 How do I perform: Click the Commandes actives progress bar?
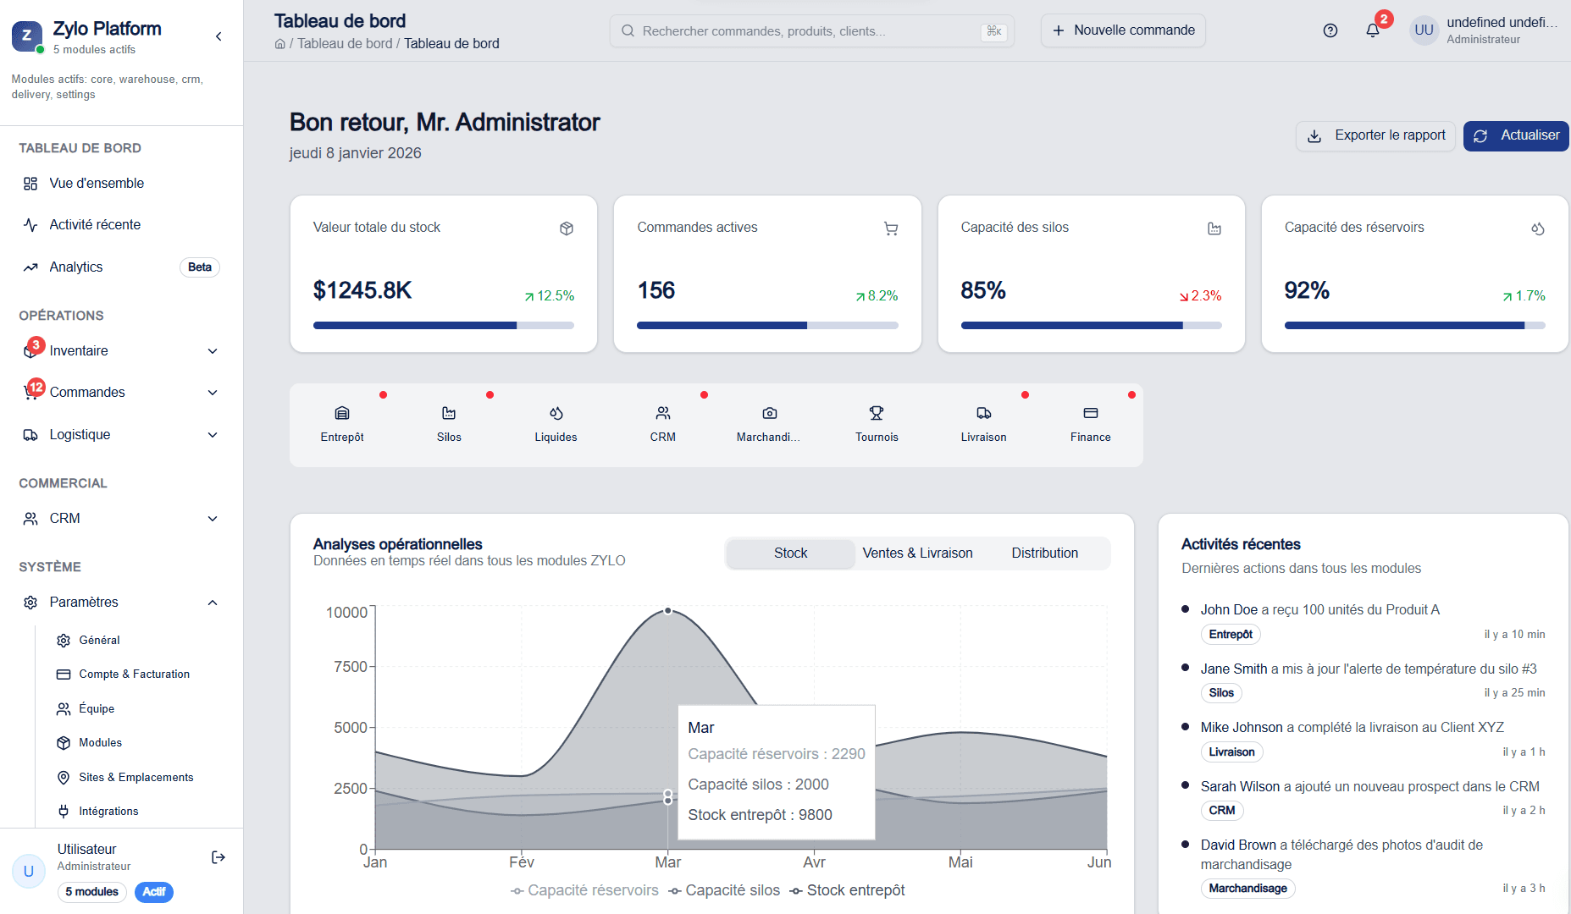[x=766, y=325]
